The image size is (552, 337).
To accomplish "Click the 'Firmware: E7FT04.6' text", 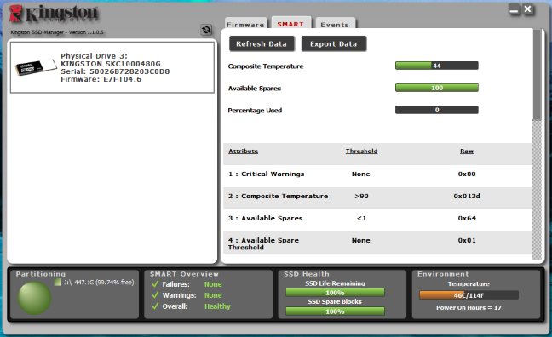I will click(101, 79).
